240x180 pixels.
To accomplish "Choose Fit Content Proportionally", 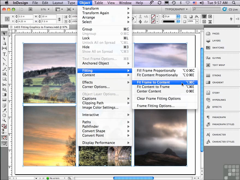I will 165,75.
